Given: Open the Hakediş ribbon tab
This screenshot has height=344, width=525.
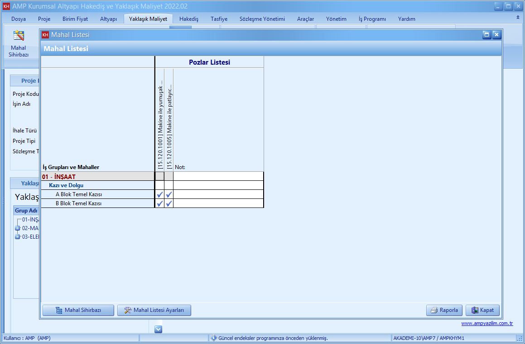Looking at the screenshot, I should (x=189, y=19).
